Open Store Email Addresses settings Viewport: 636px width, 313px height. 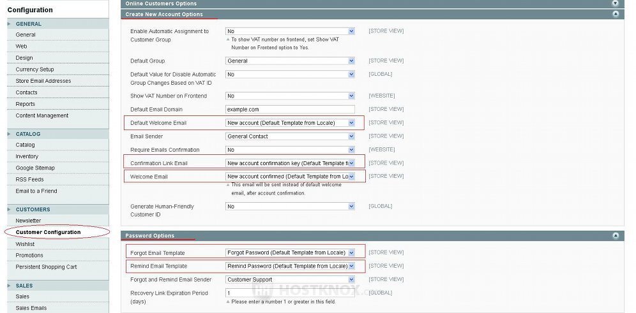pos(43,81)
